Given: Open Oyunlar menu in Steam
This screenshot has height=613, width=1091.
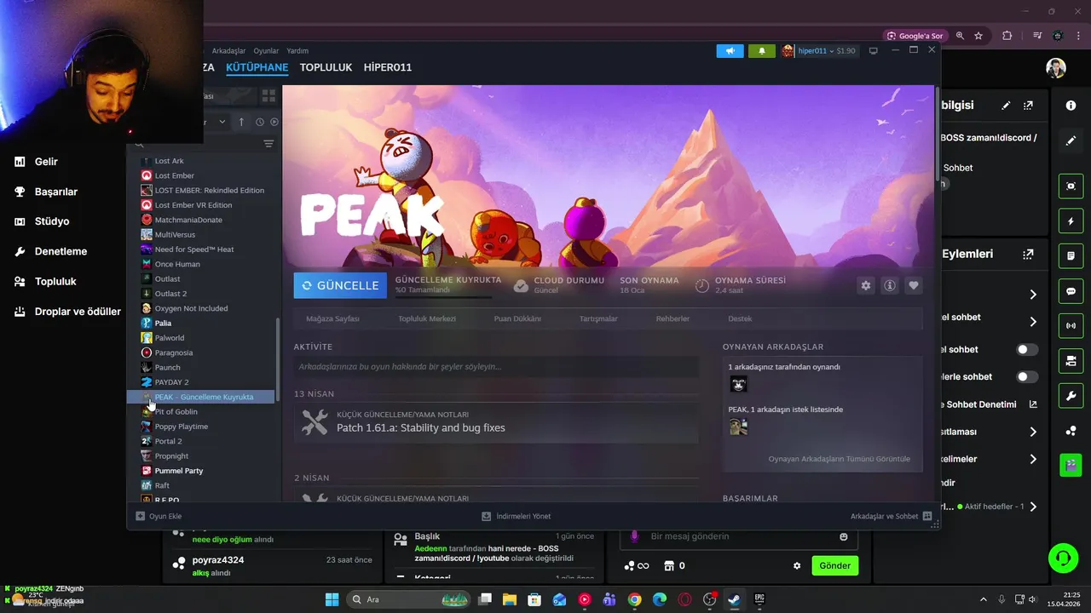Looking at the screenshot, I should [266, 51].
